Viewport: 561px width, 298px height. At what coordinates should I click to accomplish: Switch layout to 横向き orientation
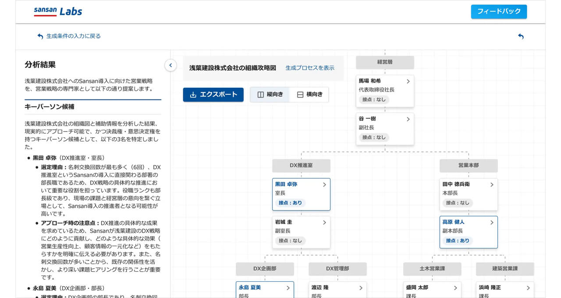click(310, 94)
